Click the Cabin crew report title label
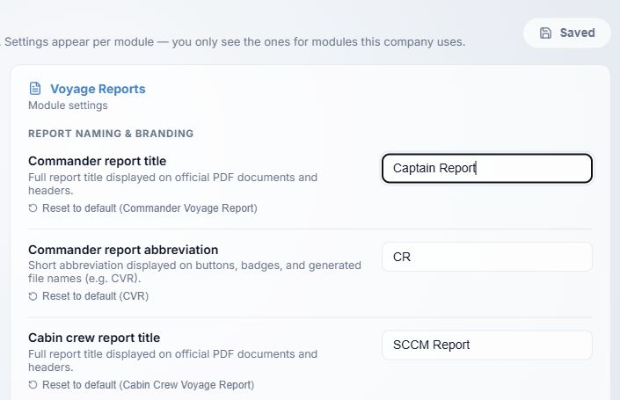 pyautogui.click(x=94, y=338)
